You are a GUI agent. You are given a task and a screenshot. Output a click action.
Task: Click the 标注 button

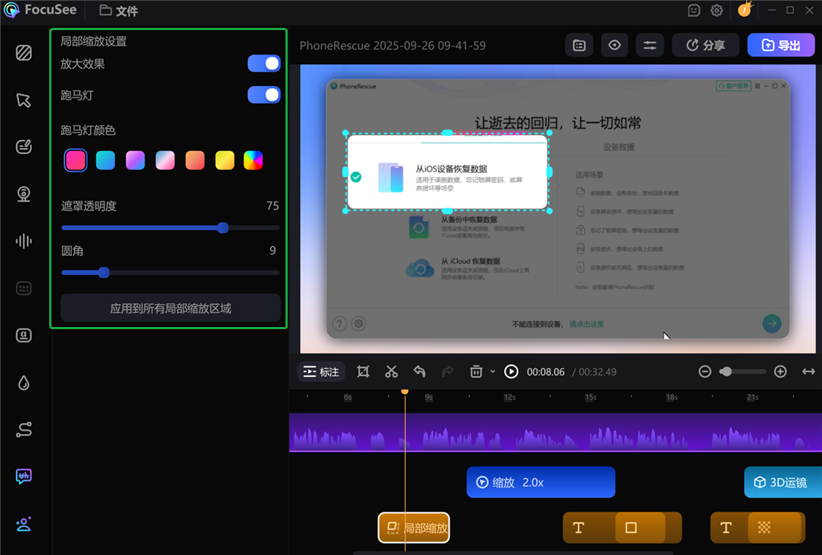[x=321, y=372]
